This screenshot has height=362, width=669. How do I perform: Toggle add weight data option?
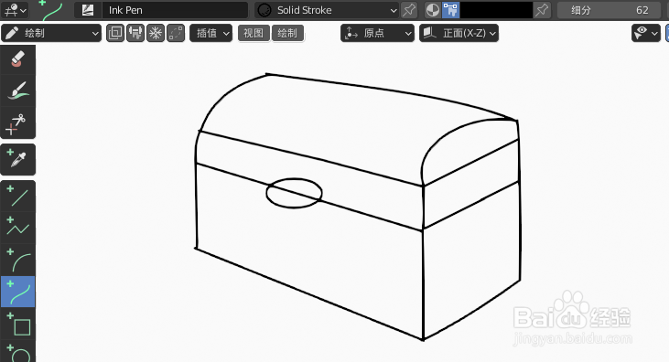coord(135,33)
